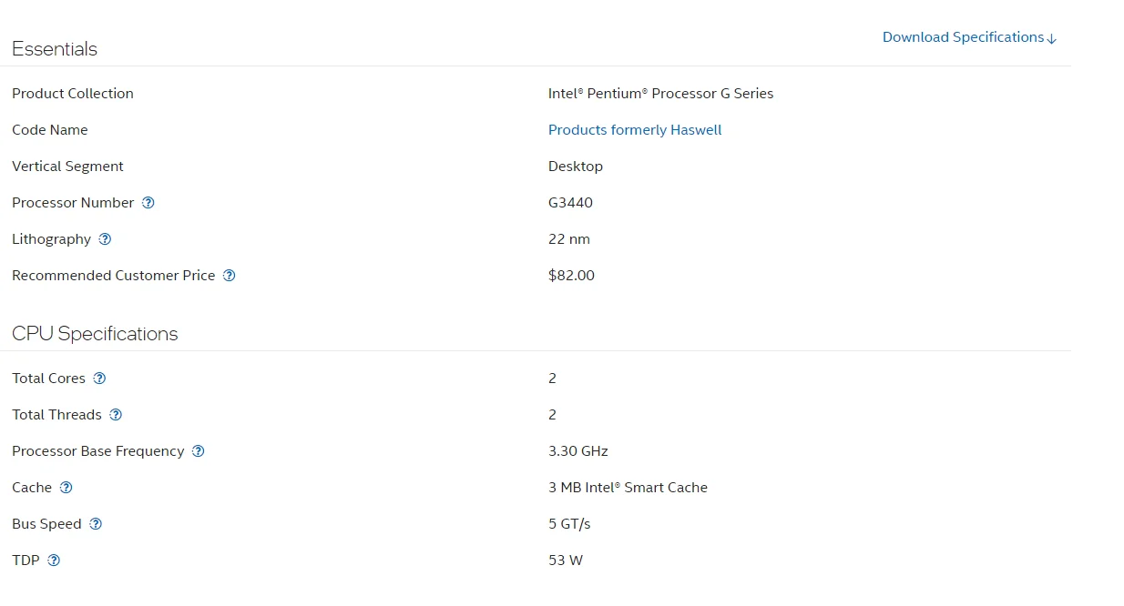
Task: Show info for Processor Base Frequency
Action: point(199,451)
